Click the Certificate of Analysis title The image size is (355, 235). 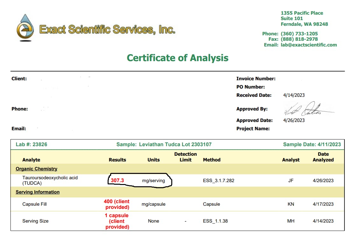(177, 58)
